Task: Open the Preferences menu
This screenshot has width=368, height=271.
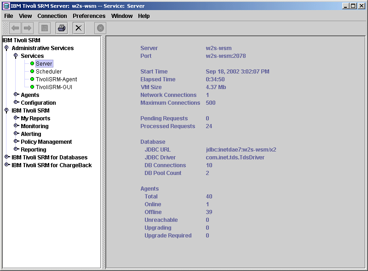Action: tap(89, 16)
